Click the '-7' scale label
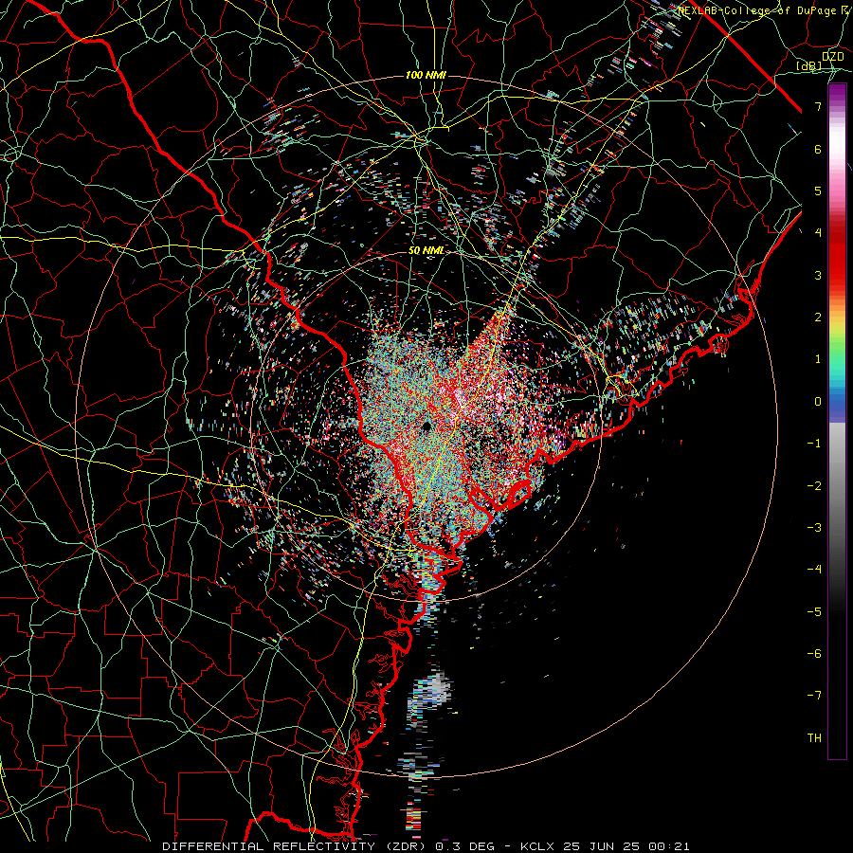Viewport: 853px width, 853px height. (814, 696)
